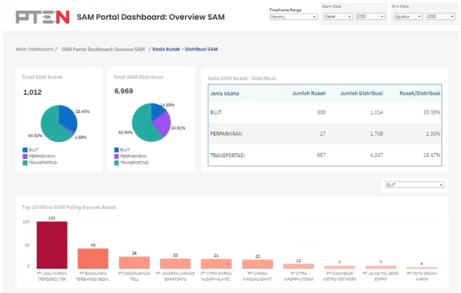The image size is (461, 293).
Task: Sort by Jumlah Rusak column header
Action: (x=308, y=93)
